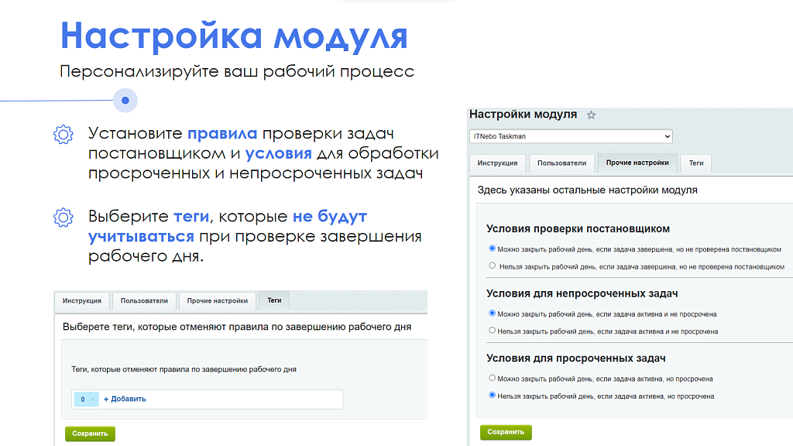Remove the "0" tag via its × icon
Viewport: 793px width, 446px height.
pyautogui.click(x=91, y=399)
